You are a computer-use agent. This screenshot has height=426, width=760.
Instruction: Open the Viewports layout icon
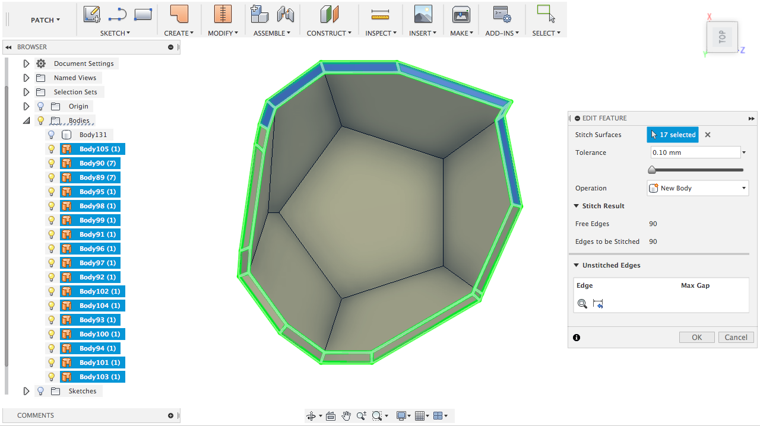(x=438, y=416)
